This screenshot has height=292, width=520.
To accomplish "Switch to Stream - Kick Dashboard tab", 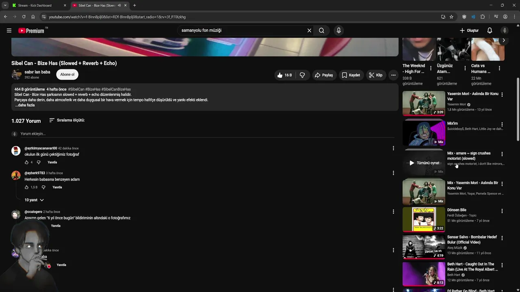I will 39,5.
